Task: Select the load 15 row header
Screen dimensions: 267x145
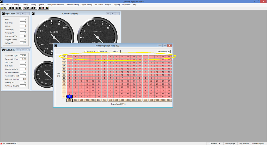Action: pyautogui.click(x=64, y=81)
